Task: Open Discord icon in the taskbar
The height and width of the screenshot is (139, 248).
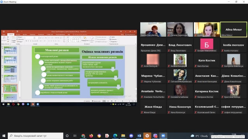Action: [131, 136]
